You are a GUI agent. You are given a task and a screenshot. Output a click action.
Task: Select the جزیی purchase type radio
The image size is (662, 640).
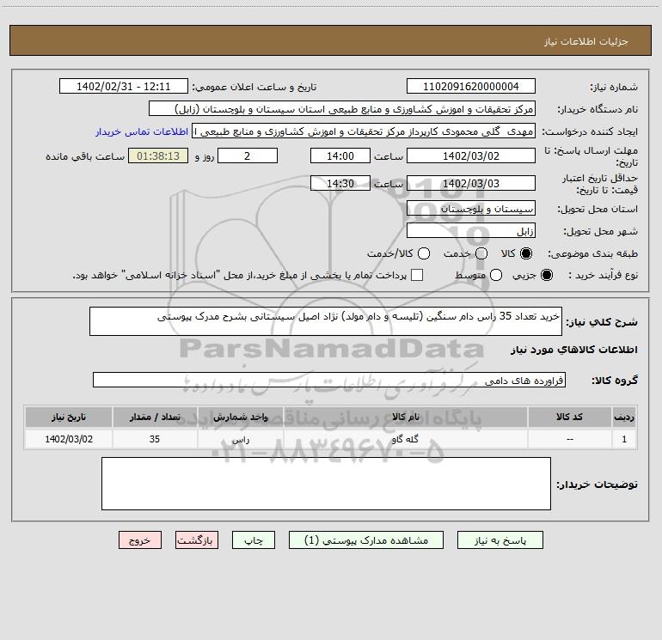[x=546, y=275]
